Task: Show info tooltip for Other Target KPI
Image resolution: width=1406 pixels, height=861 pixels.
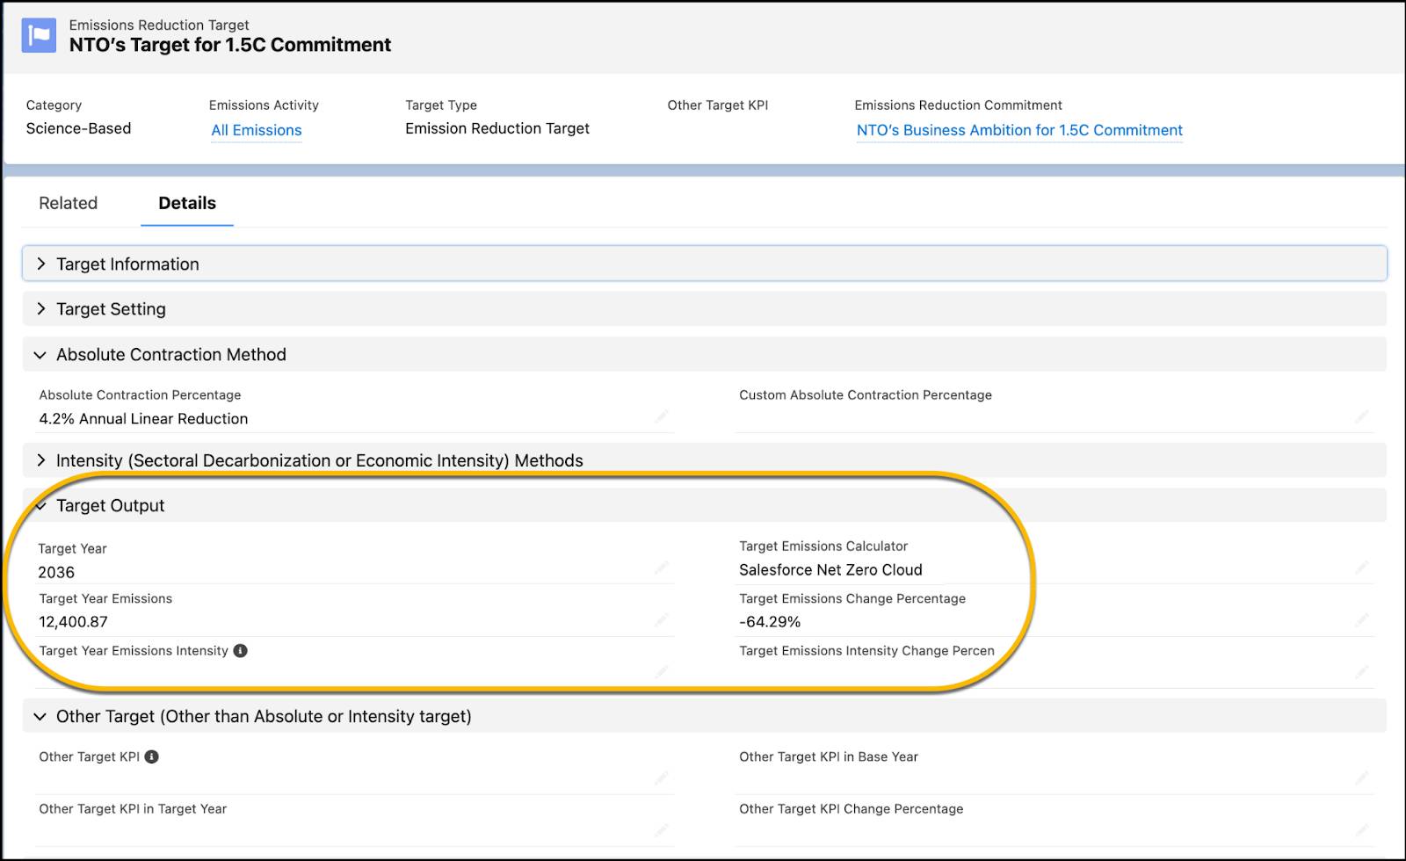Action: pos(151,756)
